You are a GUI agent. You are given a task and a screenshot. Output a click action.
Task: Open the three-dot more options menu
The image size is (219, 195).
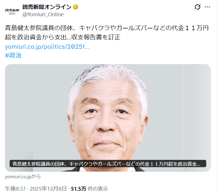(207, 7)
